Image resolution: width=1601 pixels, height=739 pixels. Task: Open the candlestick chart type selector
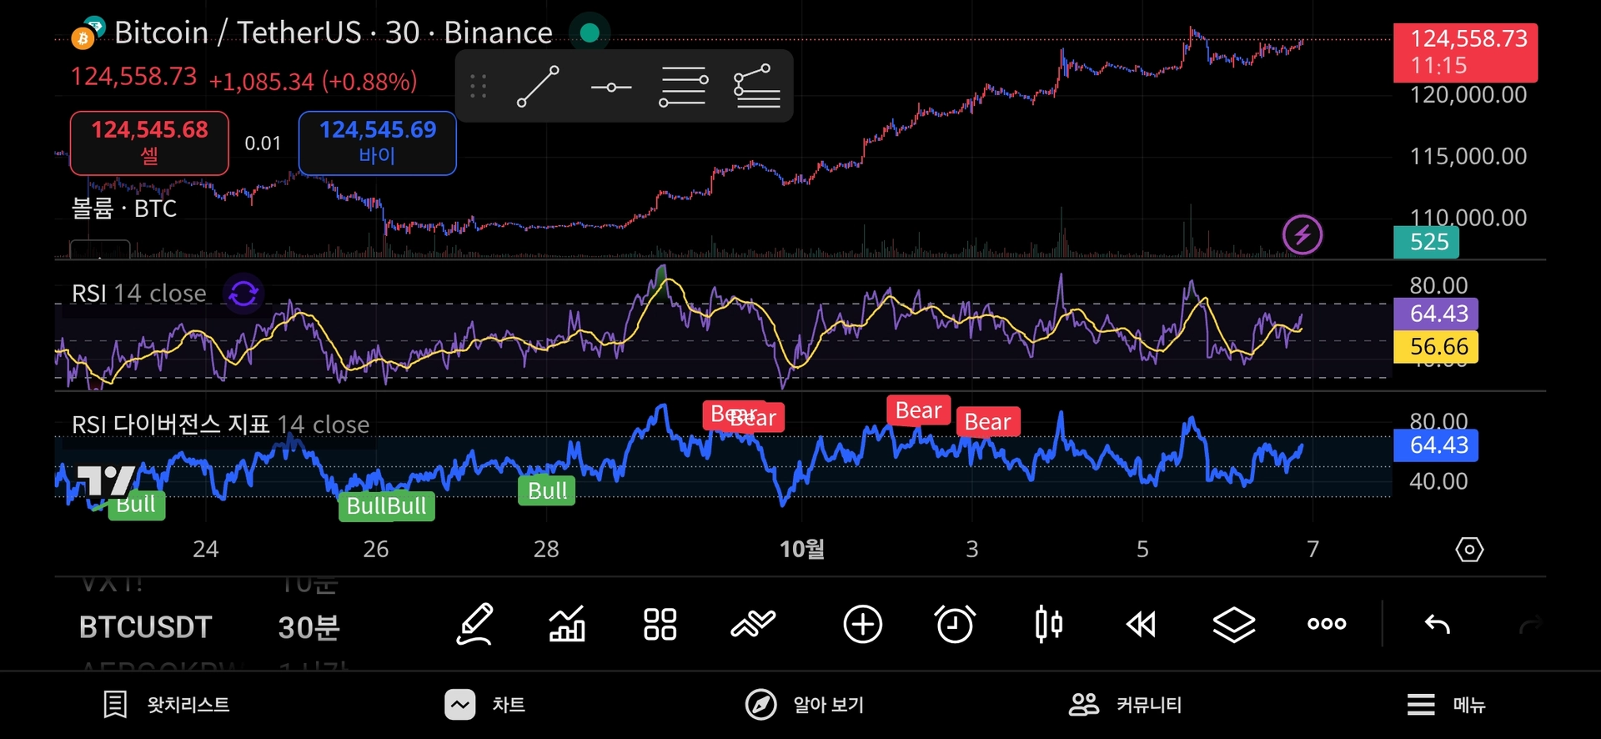tap(1048, 624)
